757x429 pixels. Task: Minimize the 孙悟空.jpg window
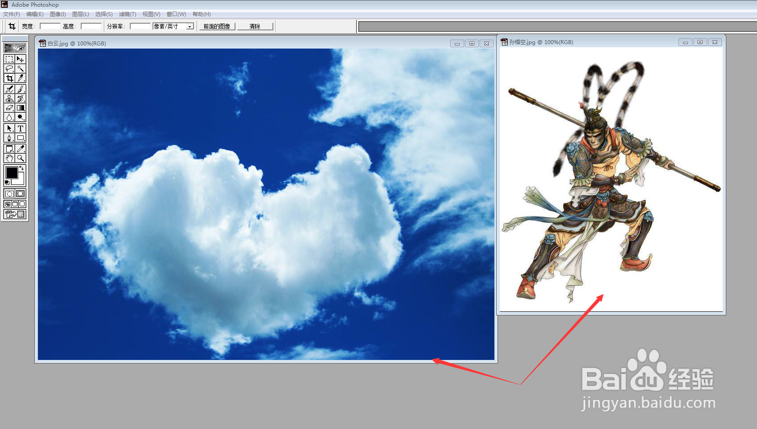click(x=685, y=42)
